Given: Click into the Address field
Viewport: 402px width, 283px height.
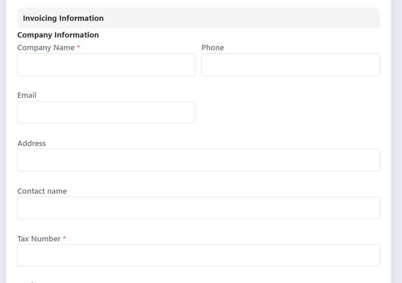Looking at the screenshot, I should click(199, 160).
